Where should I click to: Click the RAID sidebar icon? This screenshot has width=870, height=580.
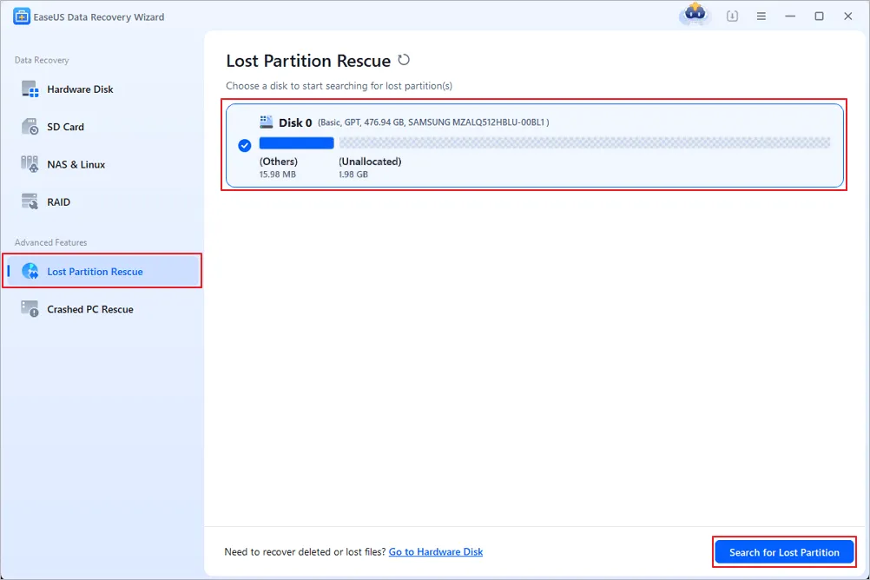[x=30, y=202]
